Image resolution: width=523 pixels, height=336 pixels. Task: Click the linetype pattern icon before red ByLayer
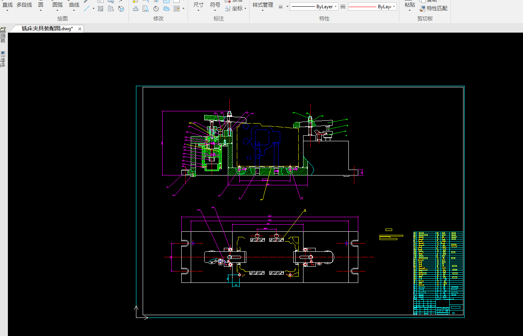click(342, 7)
